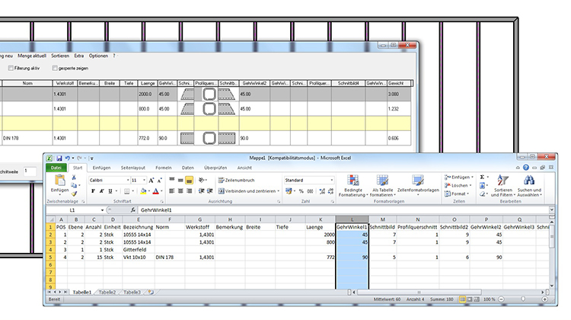Click the Extra menu in parts list window
571x320 pixels.
79,56
